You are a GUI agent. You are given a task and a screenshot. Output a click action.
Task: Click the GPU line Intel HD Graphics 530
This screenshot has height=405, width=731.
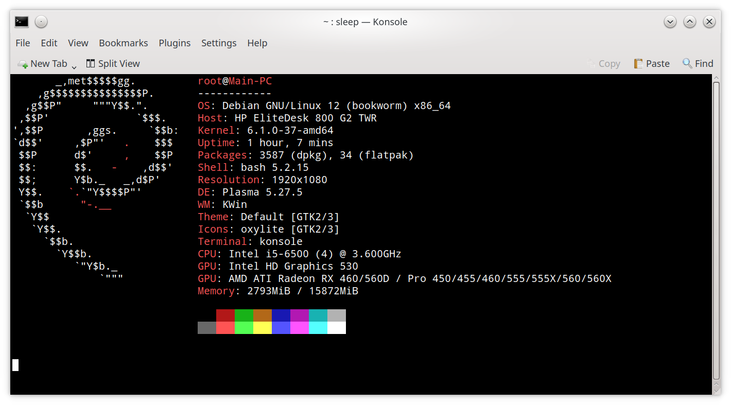(278, 266)
